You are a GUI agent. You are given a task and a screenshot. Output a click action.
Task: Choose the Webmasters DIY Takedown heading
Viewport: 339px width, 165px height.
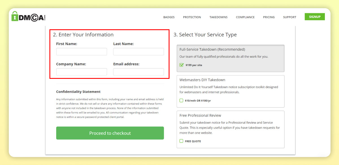coord(202,80)
